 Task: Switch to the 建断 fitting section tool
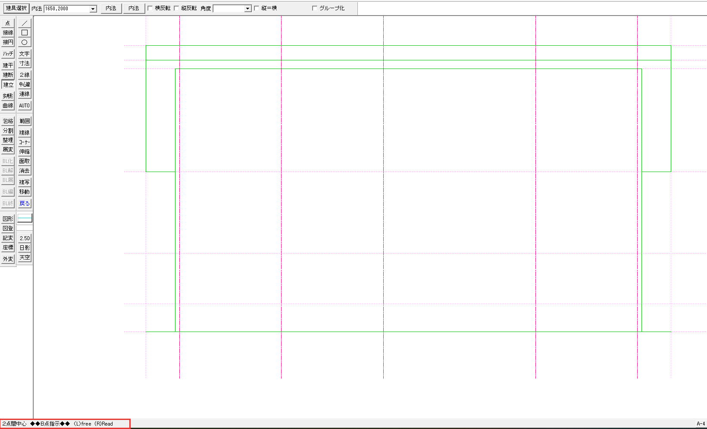pos(8,75)
